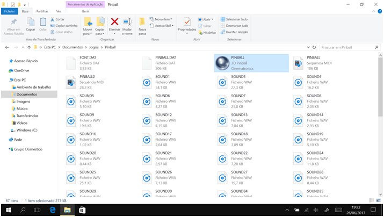Click Selecionar tudo in the ribbon
Viewport: 384px width, 217px height.
(236, 19)
